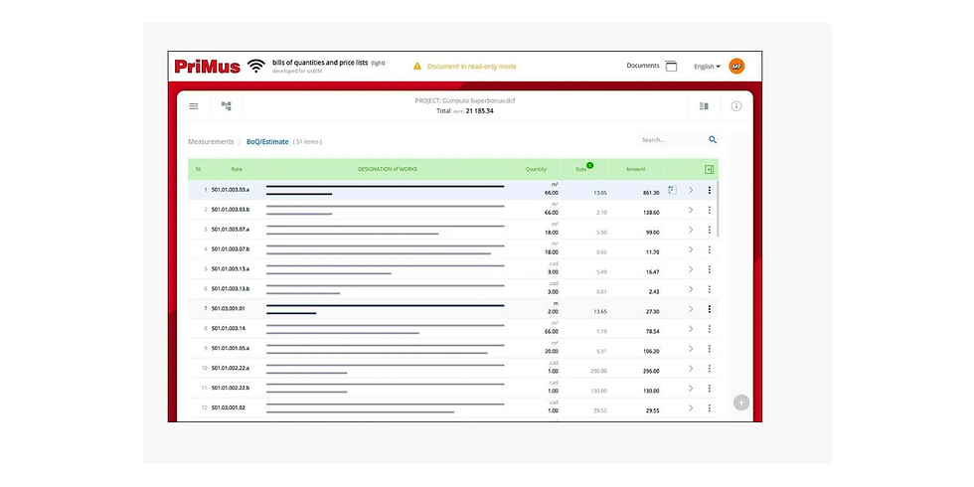Expand row S01.01.003.03.a with chevron

pyautogui.click(x=690, y=190)
